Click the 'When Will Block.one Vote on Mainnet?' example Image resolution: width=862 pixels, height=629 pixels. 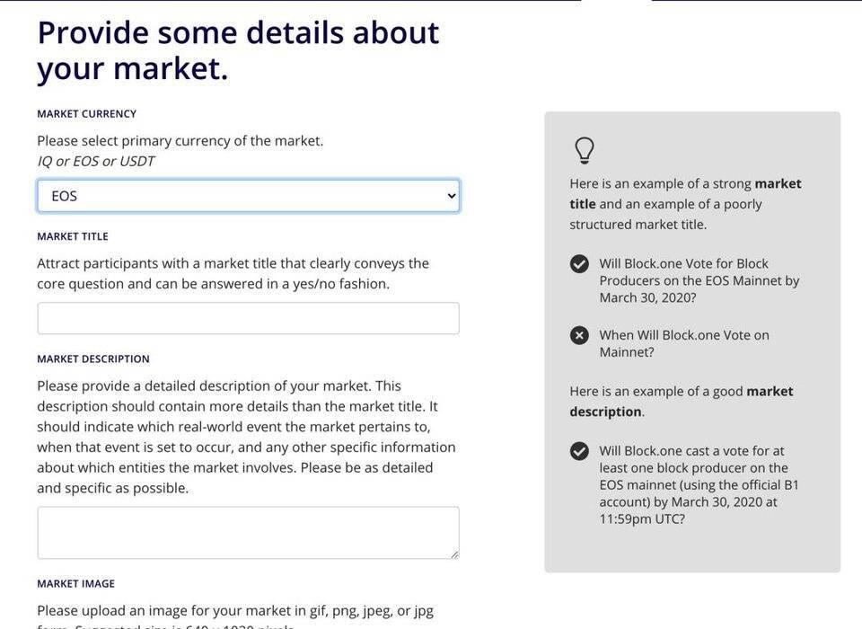point(684,343)
